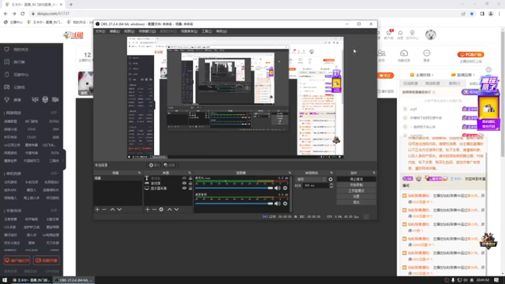505x284 pixels.
Task: Toggle lock on the text source
Action: [190, 178]
